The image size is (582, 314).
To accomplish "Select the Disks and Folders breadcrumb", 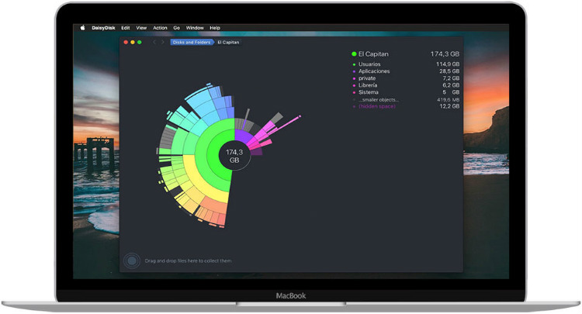I will pos(192,43).
